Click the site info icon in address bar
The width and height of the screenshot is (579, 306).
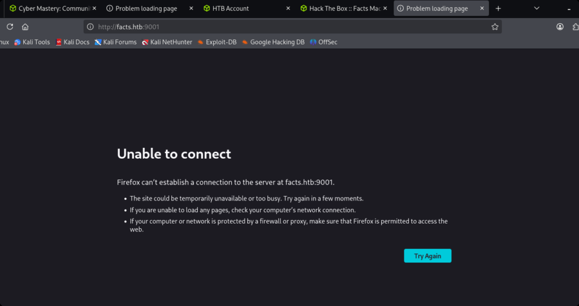click(90, 27)
